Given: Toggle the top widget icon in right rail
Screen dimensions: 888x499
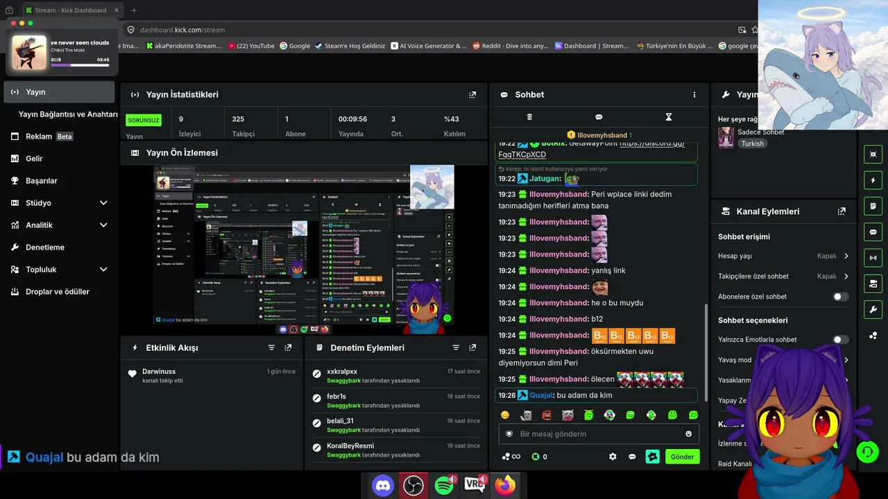Looking at the screenshot, I should point(873,155).
